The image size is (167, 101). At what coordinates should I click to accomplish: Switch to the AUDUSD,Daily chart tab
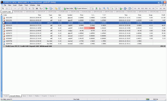[18, 12]
